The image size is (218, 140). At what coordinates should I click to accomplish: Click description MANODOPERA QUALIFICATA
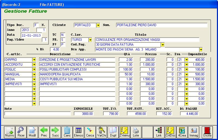(x=77, y=74)
